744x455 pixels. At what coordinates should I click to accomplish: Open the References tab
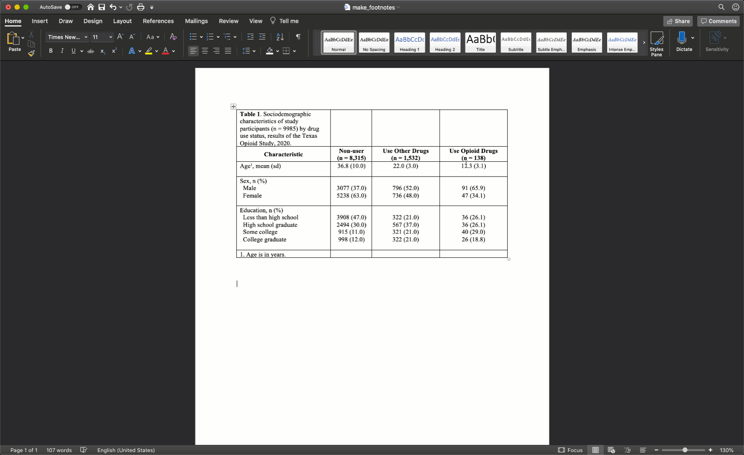pyautogui.click(x=158, y=21)
